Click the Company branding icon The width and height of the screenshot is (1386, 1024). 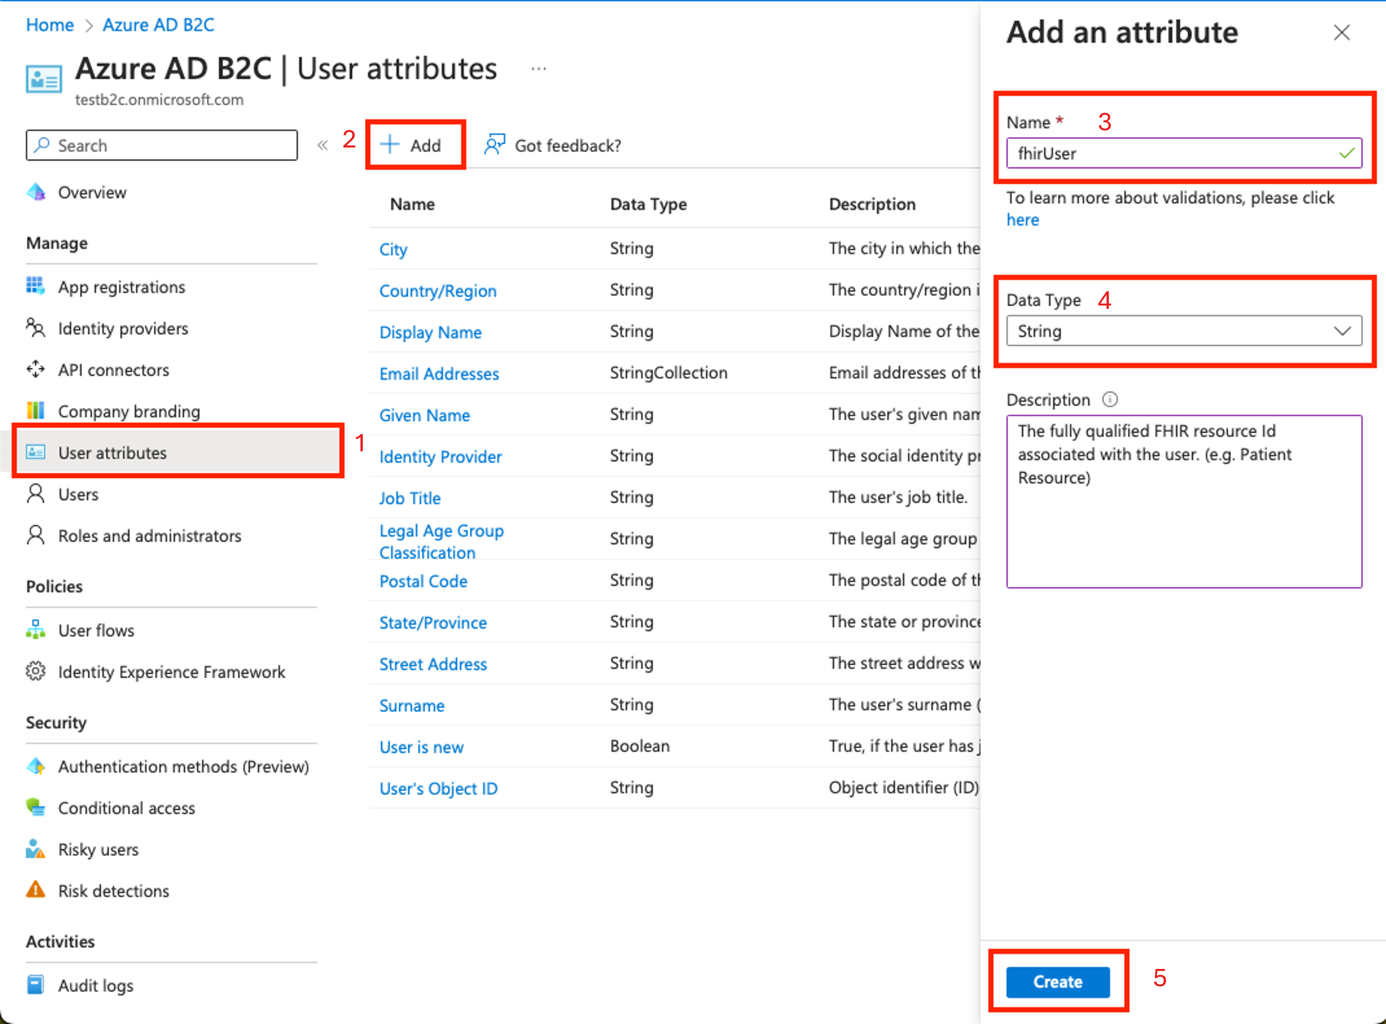[35, 411]
